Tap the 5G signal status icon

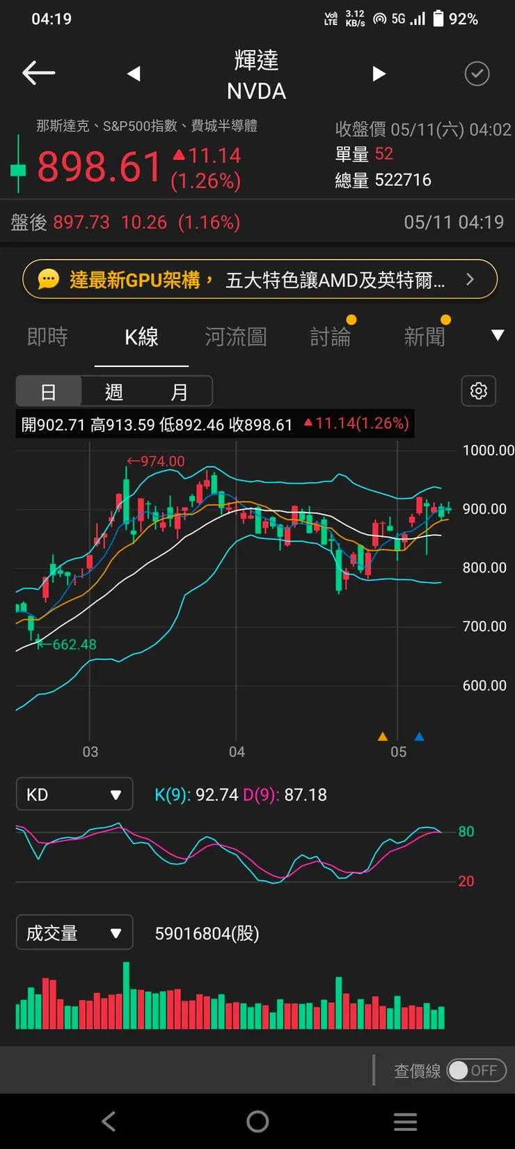coord(408,19)
